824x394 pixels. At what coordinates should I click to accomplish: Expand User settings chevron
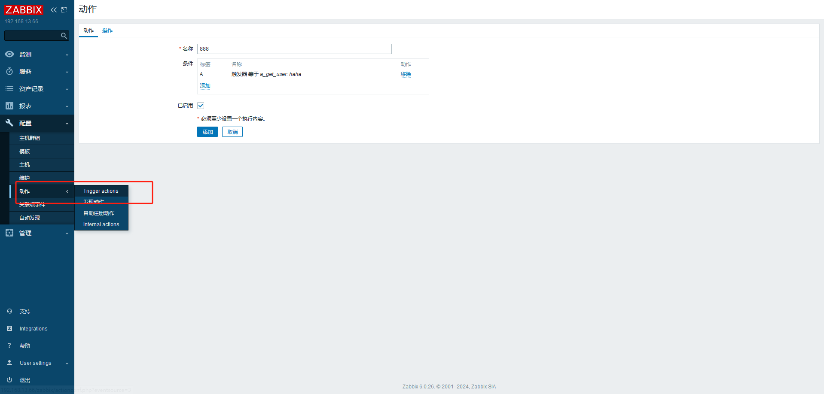(67, 364)
